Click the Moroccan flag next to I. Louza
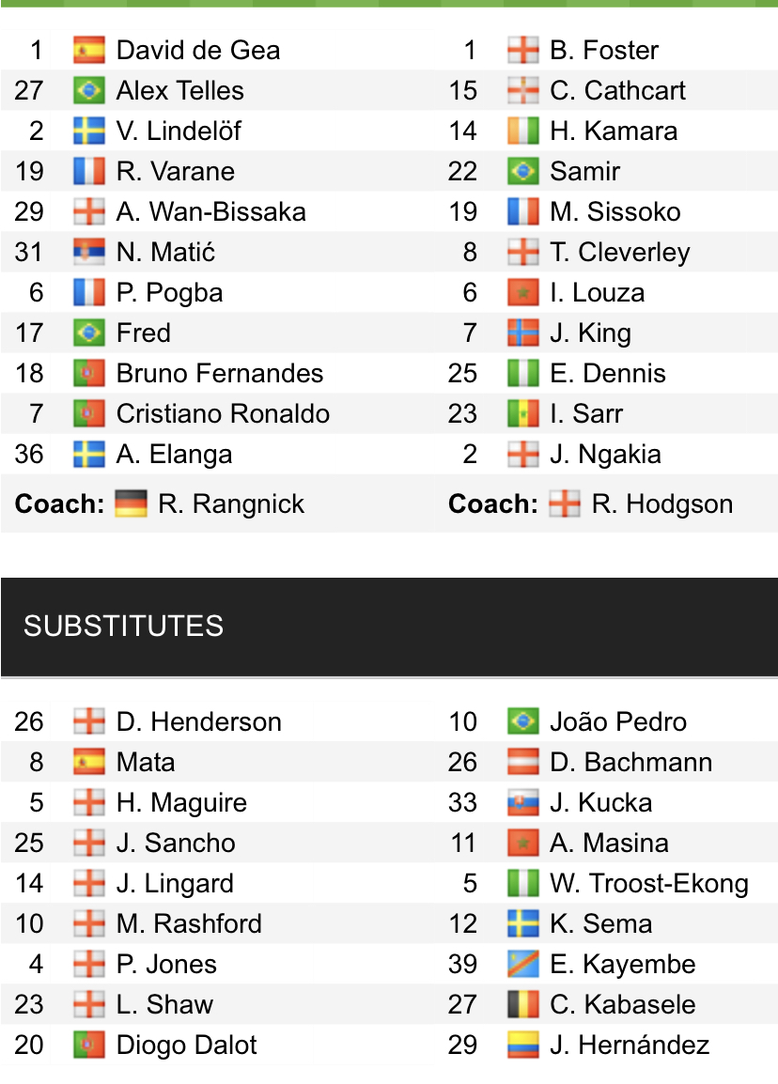The height and width of the screenshot is (1084, 778). coord(522,292)
